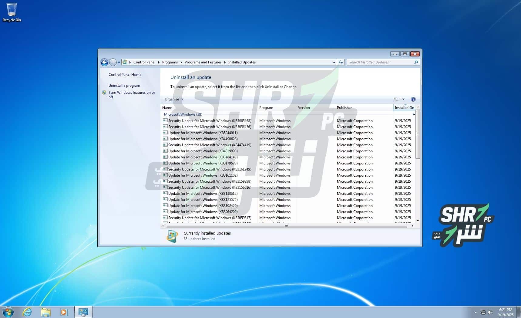The image size is (521, 318).
Task: Click the Search Installed Updates field
Action: pyautogui.click(x=381, y=62)
